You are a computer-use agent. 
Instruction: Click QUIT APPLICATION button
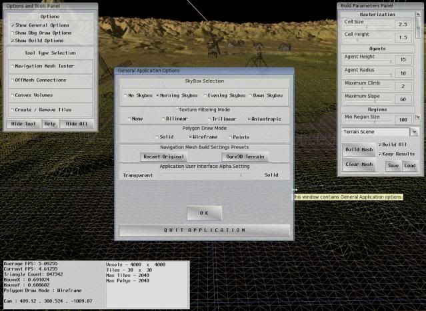point(204,230)
